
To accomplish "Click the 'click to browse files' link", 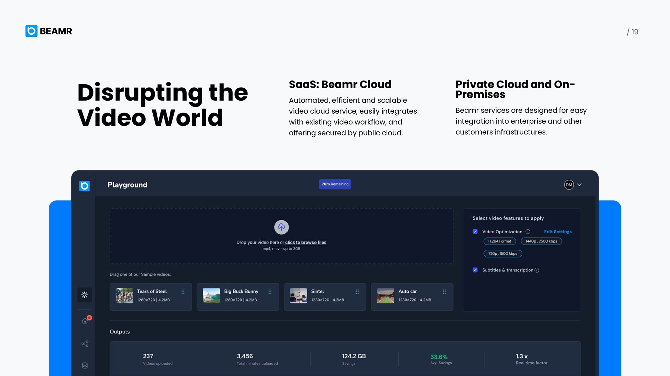I will pos(306,242).
